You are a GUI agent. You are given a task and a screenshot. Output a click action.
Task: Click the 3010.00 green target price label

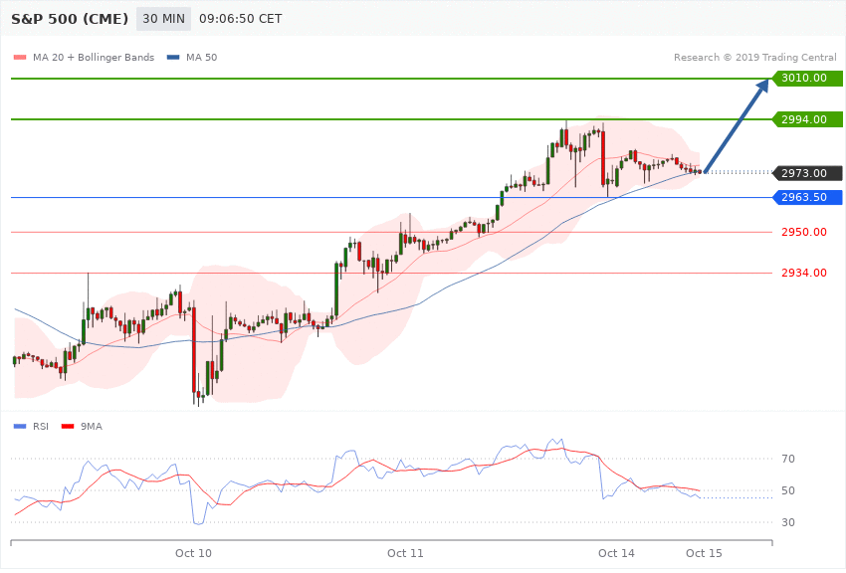(808, 79)
